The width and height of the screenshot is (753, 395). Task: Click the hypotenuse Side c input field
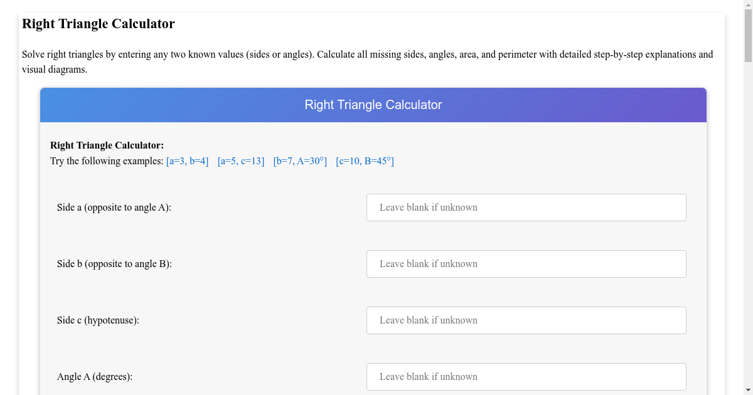coord(526,320)
